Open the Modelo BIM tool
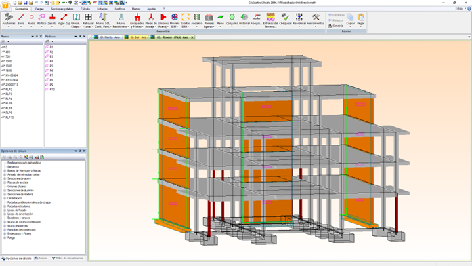The width and height of the screenshot is (472, 266). point(175,20)
